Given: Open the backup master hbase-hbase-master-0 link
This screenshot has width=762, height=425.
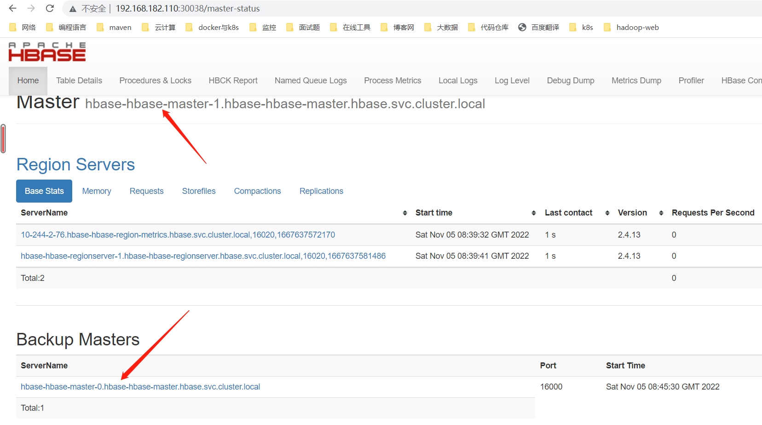Looking at the screenshot, I should tap(140, 387).
